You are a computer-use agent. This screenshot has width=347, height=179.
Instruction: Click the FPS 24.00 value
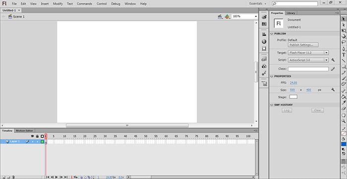tap(293, 83)
